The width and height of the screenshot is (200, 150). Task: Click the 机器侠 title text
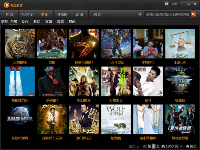coord(180,100)
